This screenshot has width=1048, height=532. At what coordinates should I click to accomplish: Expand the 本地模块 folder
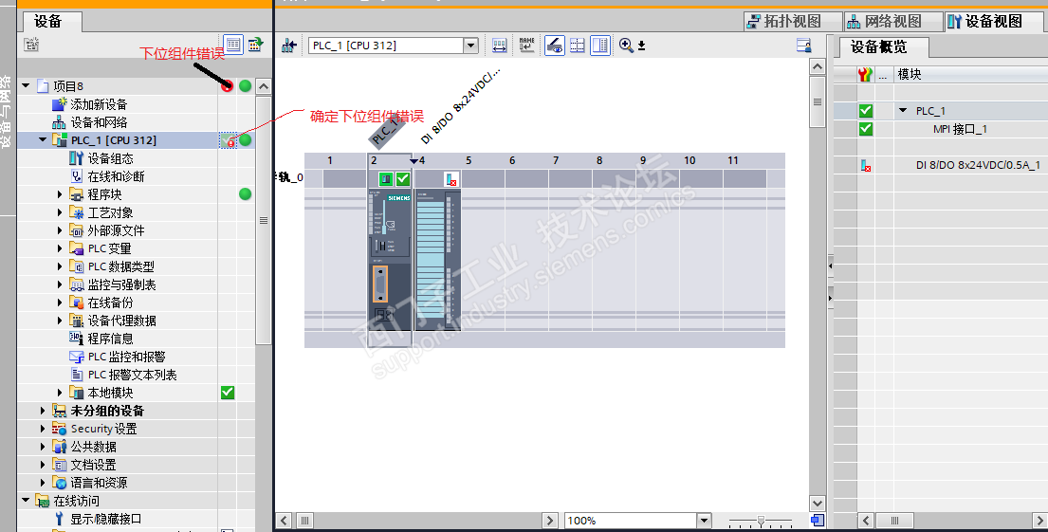(60, 393)
